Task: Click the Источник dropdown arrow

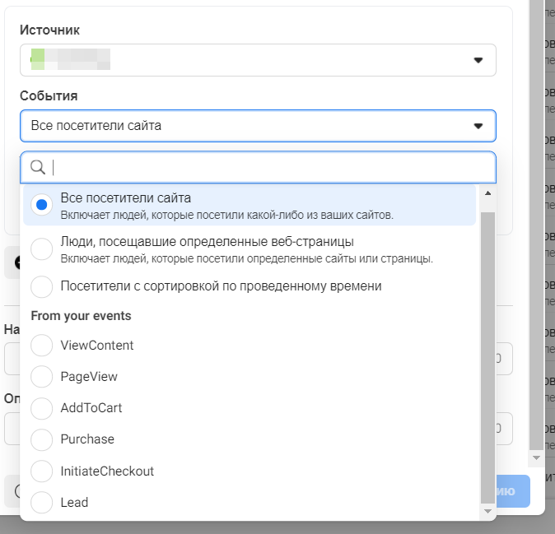Action: (x=478, y=60)
